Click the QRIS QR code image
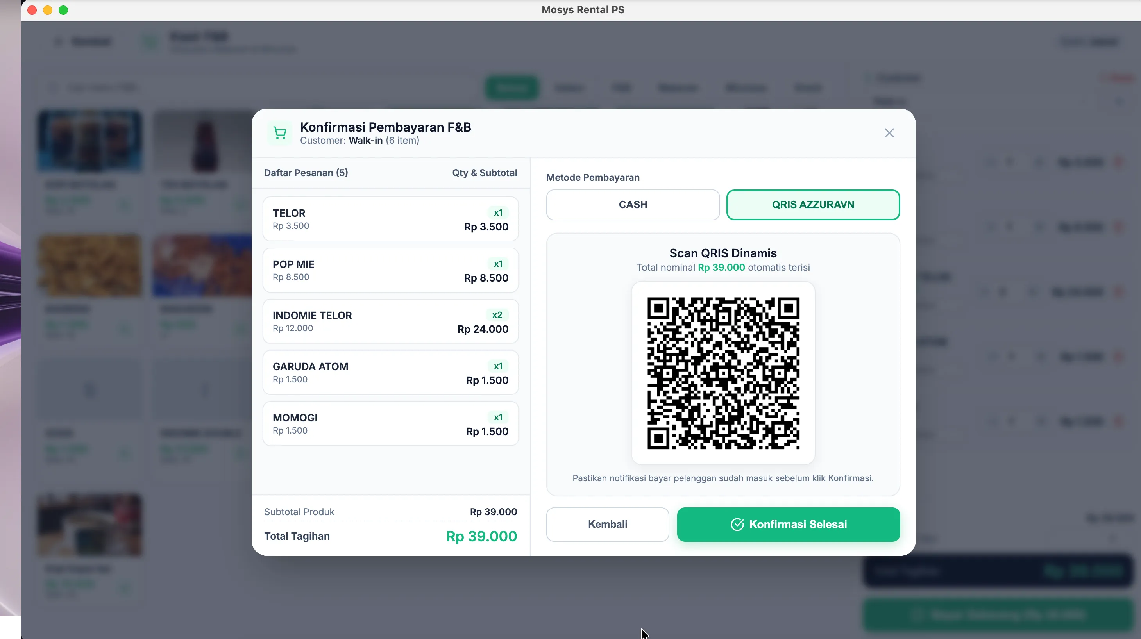 (x=723, y=373)
